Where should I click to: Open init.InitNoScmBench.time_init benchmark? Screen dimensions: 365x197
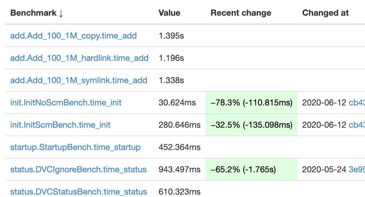click(x=66, y=103)
